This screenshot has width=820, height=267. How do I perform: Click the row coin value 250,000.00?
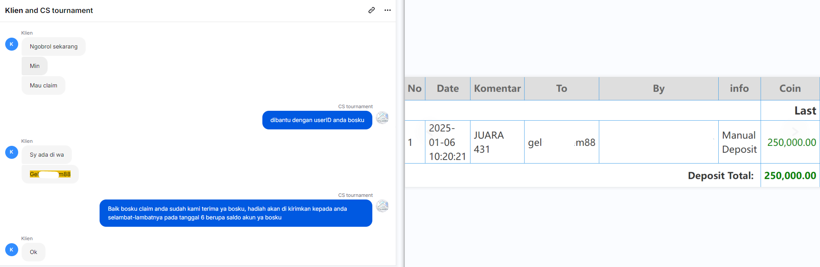pyautogui.click(x=791, y=142)
